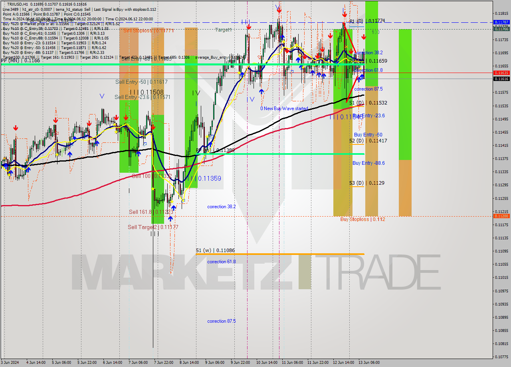Click the orange 0.11200 price tag
The image size is (511, 367).
click(502, 216)
